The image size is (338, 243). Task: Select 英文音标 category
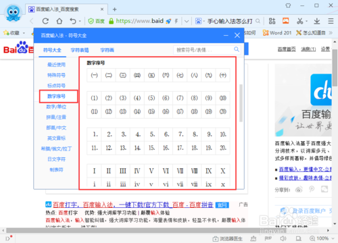pos(56,138)
